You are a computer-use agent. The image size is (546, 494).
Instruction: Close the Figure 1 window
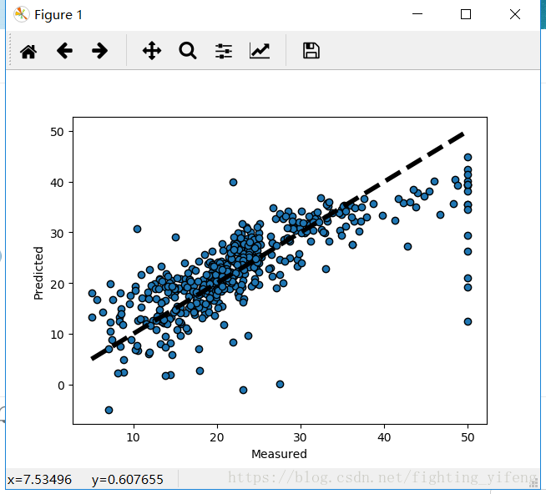[514, 14]
